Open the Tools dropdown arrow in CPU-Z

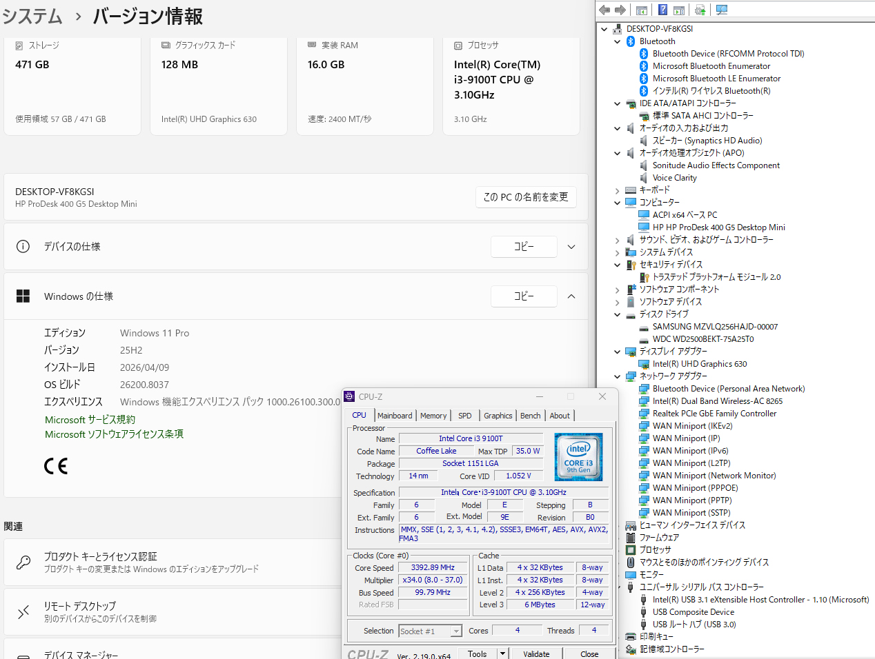click(502, 653)
